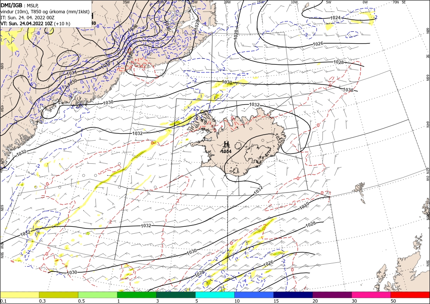Click the legend value "10"
The height and width of the screenshot is (304, 430).
pyautogui.click(x=237, y=301)
